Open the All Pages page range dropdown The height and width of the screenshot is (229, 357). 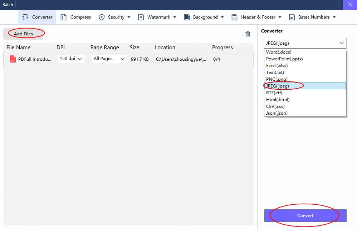(x=108, y=59)
